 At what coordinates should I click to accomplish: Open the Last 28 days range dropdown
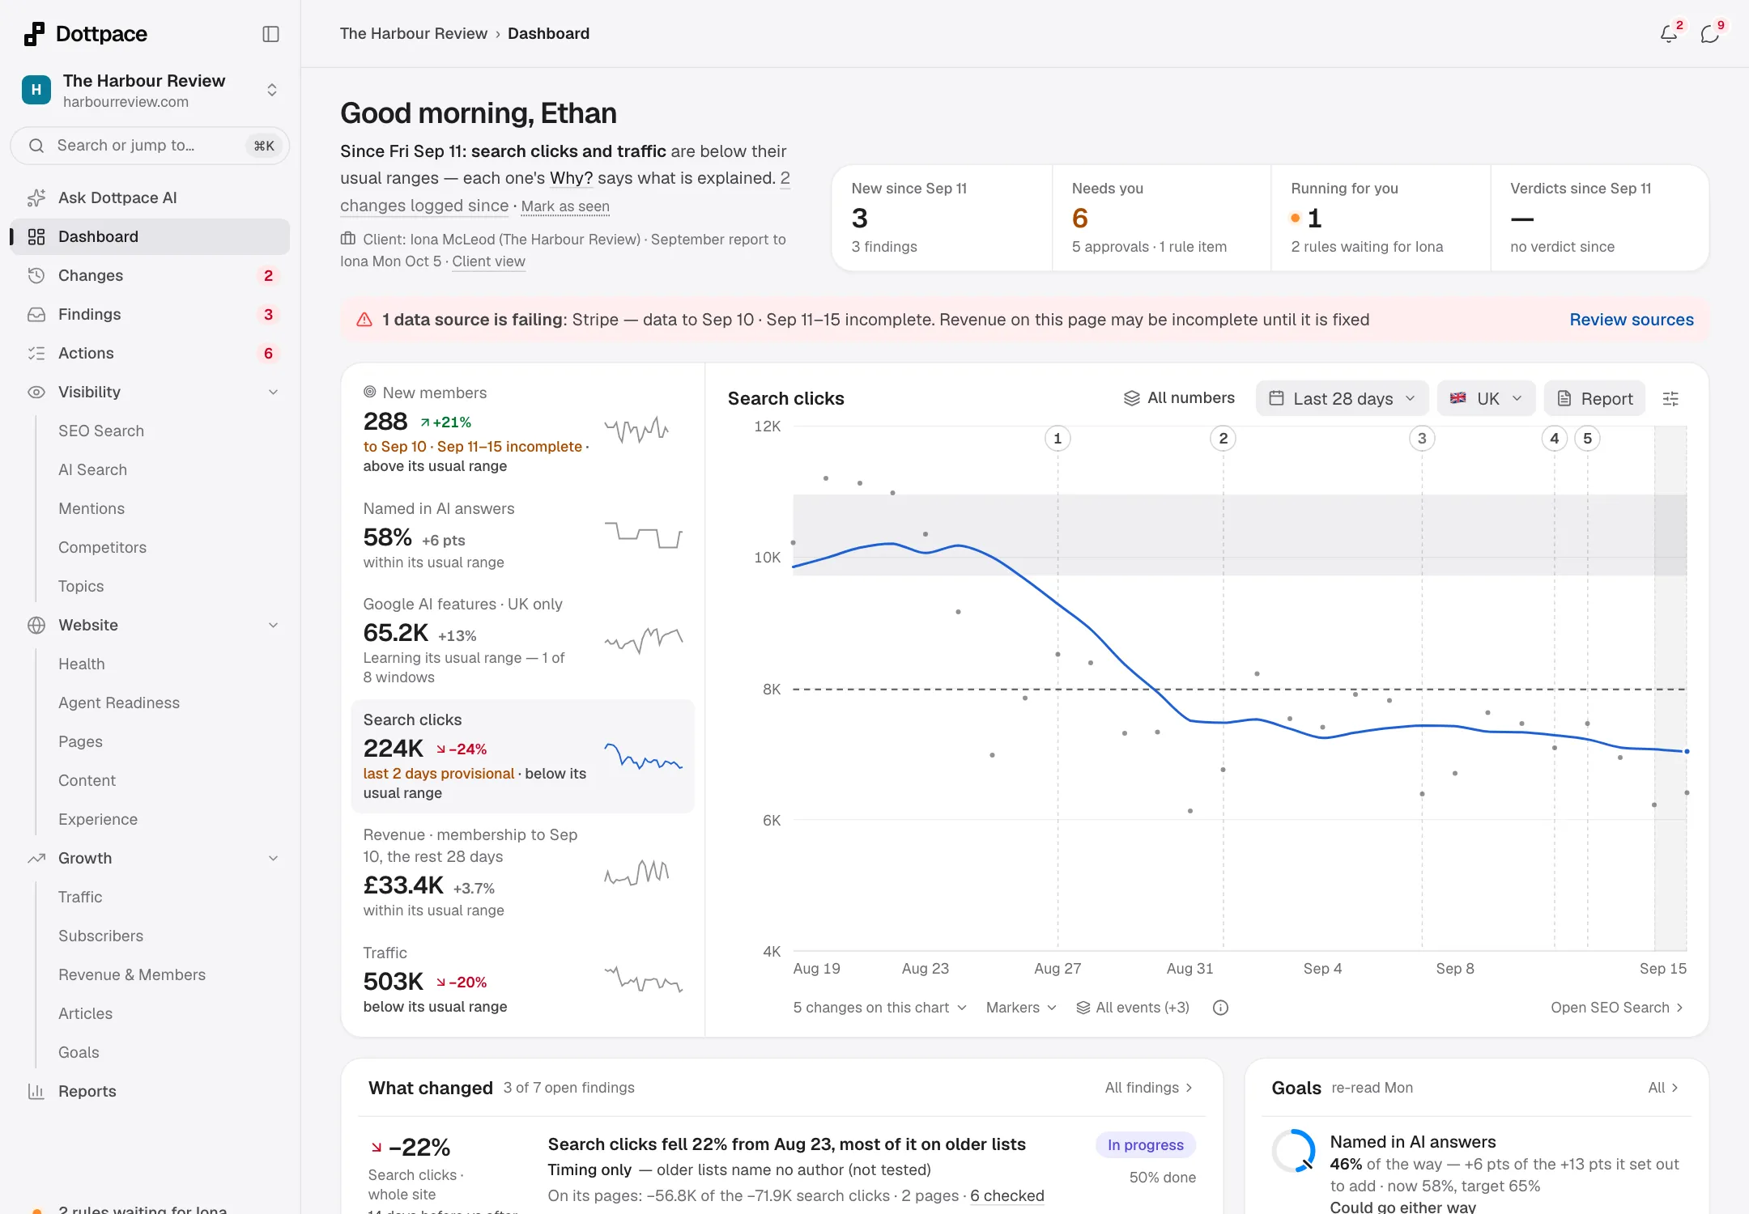click(x=1342, y=398)
